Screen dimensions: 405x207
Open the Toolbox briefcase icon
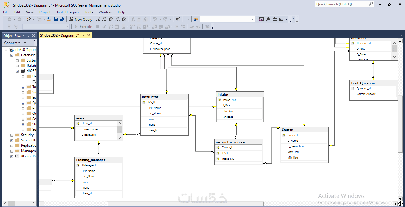(275, 19)
